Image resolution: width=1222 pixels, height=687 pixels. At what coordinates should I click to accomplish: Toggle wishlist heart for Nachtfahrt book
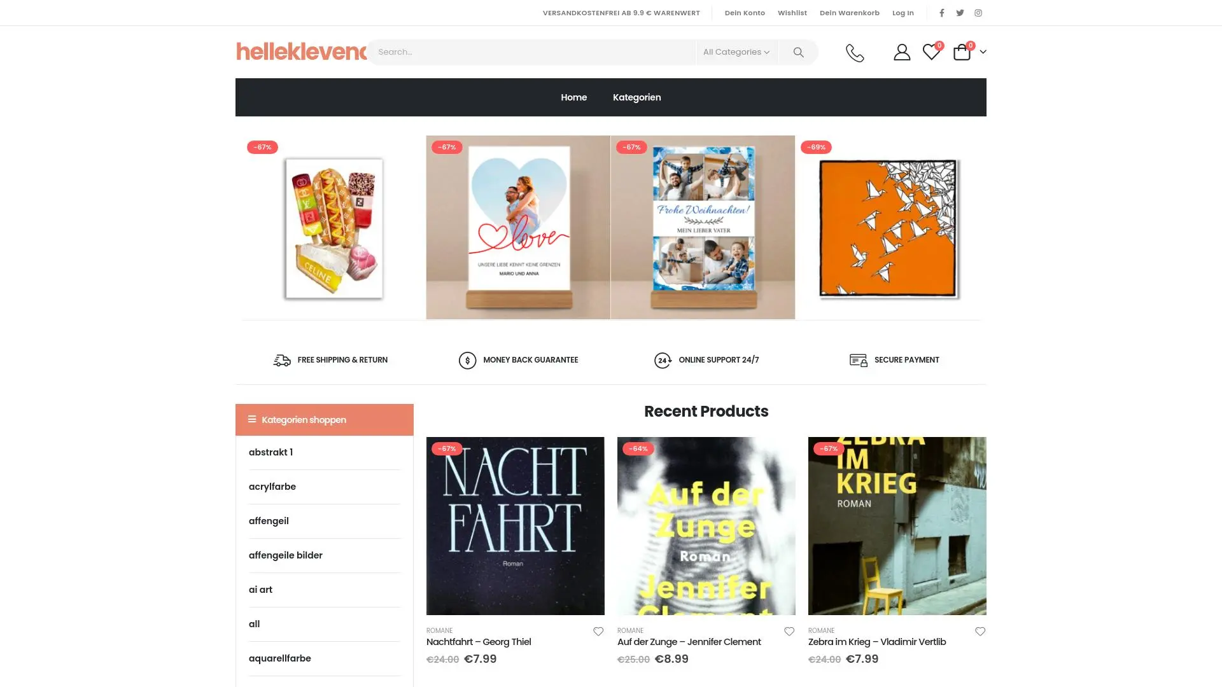[598, 632]
